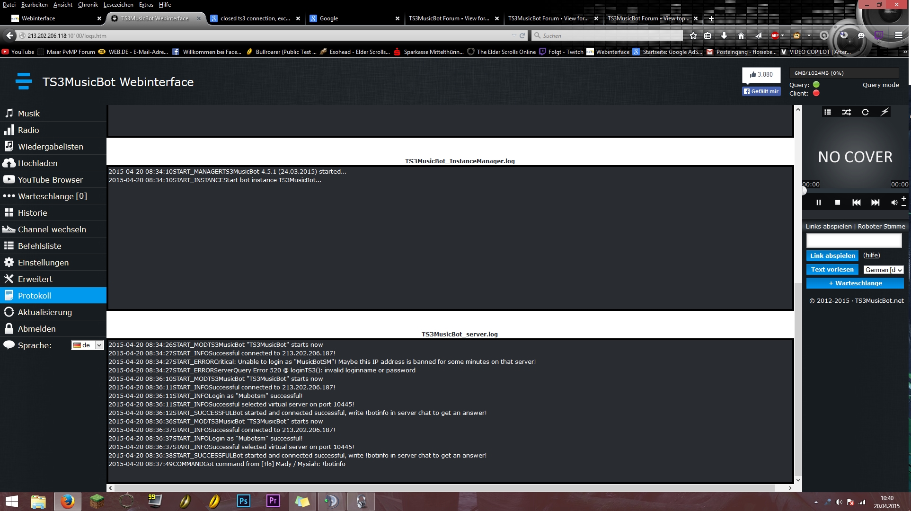
Task: Click the Link abspielen button
Action: tap(832, 255)
